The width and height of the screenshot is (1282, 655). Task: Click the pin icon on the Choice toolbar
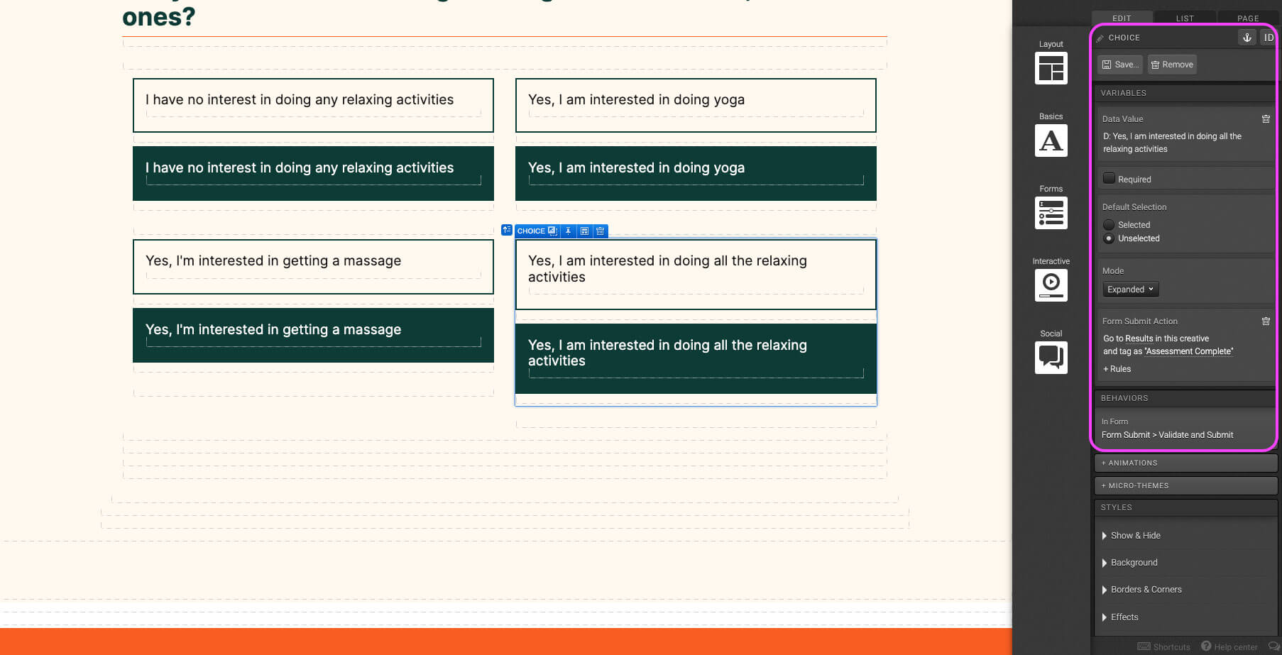[x=568, y=231]
